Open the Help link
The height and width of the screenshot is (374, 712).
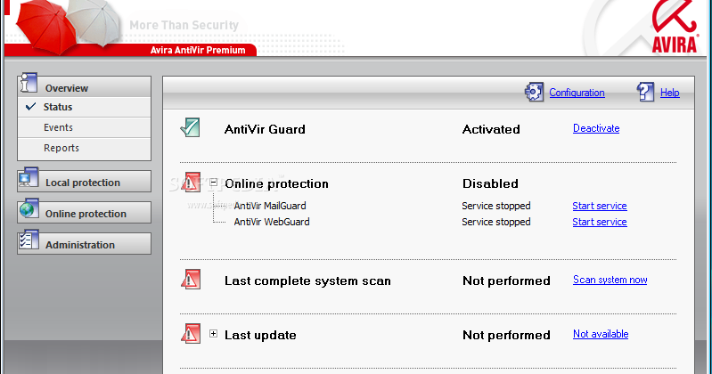pos(670,93)
